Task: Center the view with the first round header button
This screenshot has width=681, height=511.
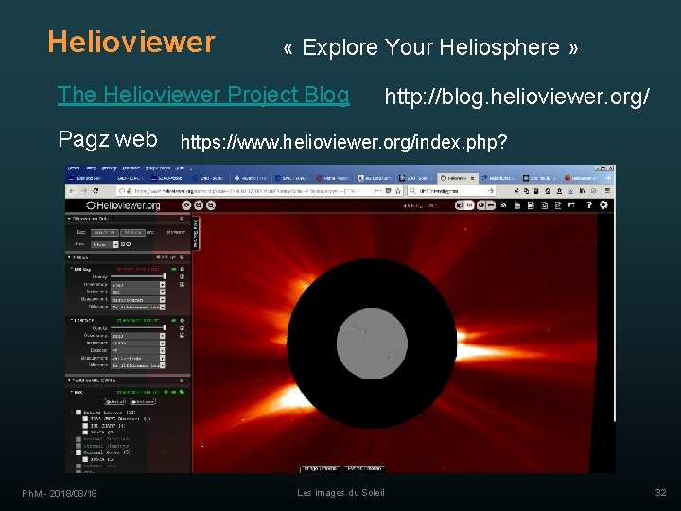Action: 186,205
